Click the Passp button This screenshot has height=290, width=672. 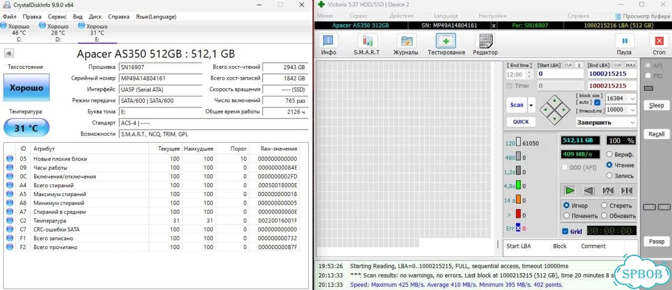pos(656,242)
